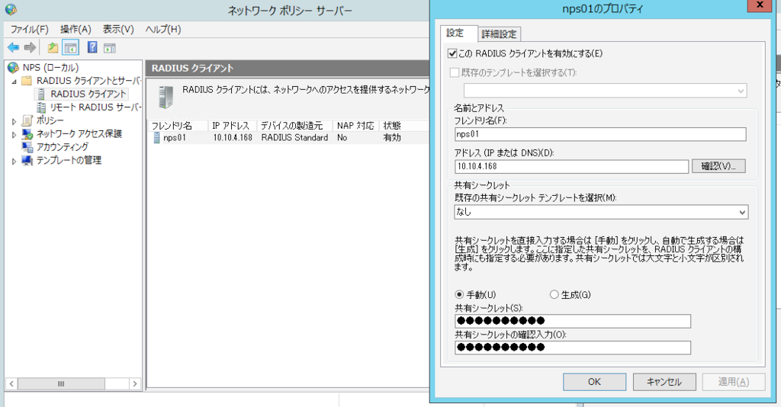The height and width of the screenshot is (407, 781).
Task: Close the nps01 properties dialog
Action: [760, 5]
